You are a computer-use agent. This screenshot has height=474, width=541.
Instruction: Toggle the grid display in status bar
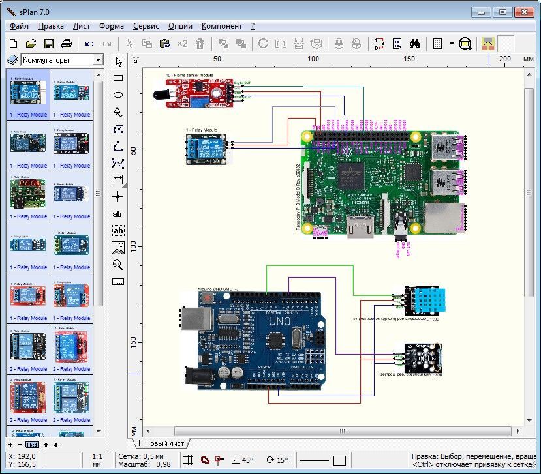[x=188, y=460]
